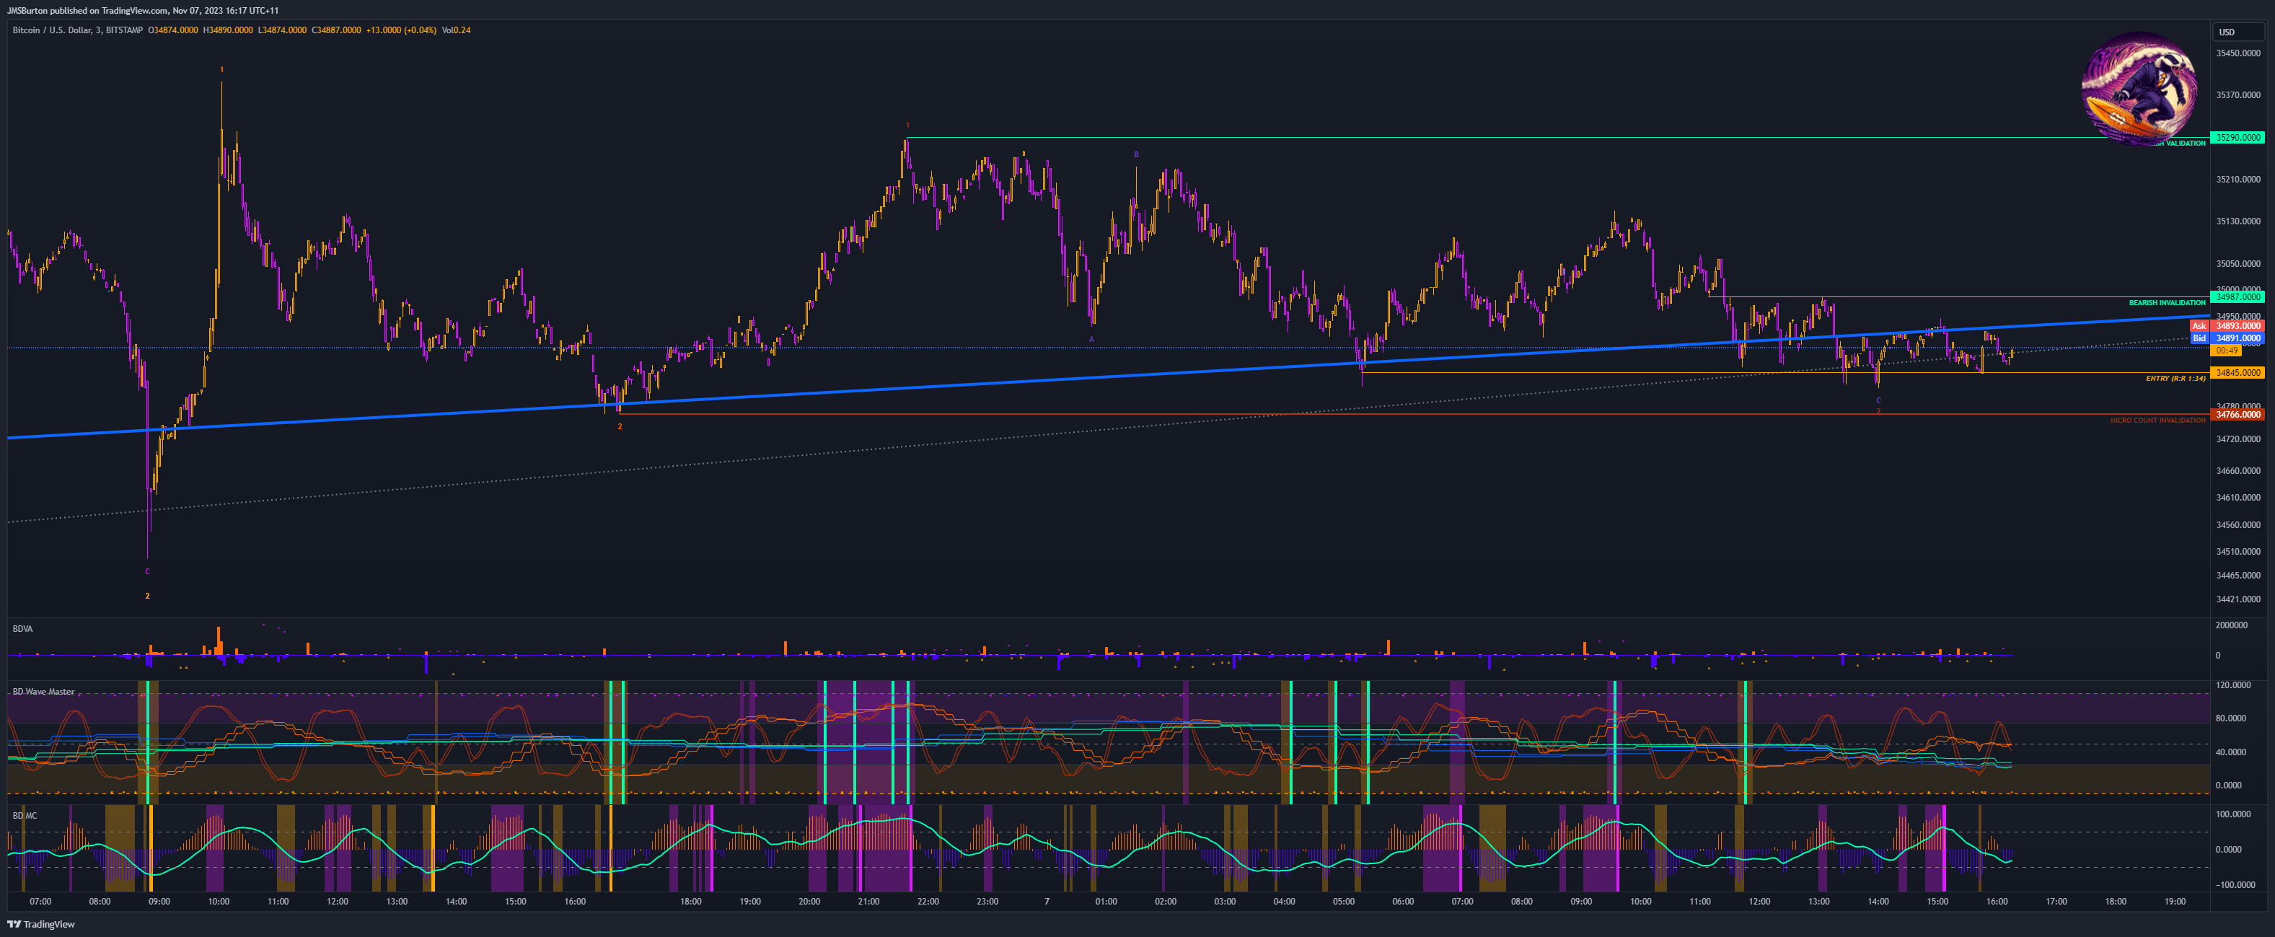Click the BD Wave Master indicator title

(x=44, y=692)
